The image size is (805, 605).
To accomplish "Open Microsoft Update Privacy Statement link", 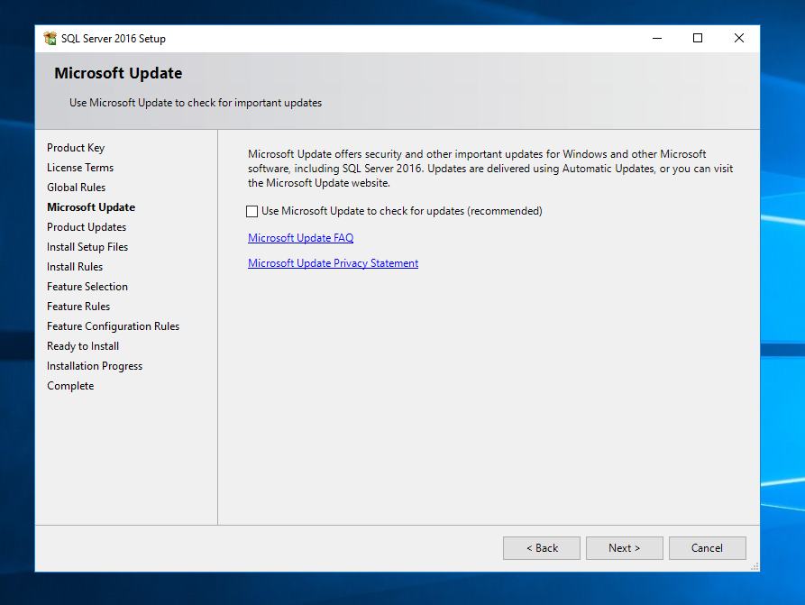I will 333,263.
